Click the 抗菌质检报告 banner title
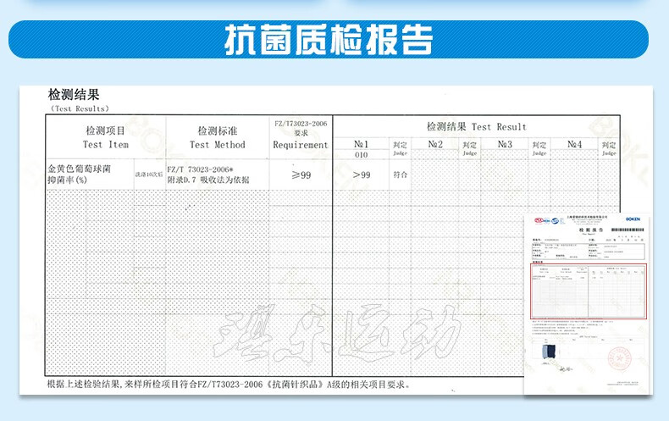 (329, 39)
